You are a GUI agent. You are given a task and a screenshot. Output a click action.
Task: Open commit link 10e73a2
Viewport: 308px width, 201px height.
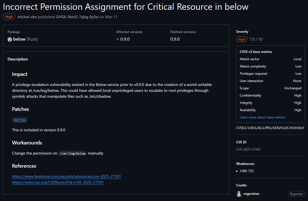[x=20, y=120]
